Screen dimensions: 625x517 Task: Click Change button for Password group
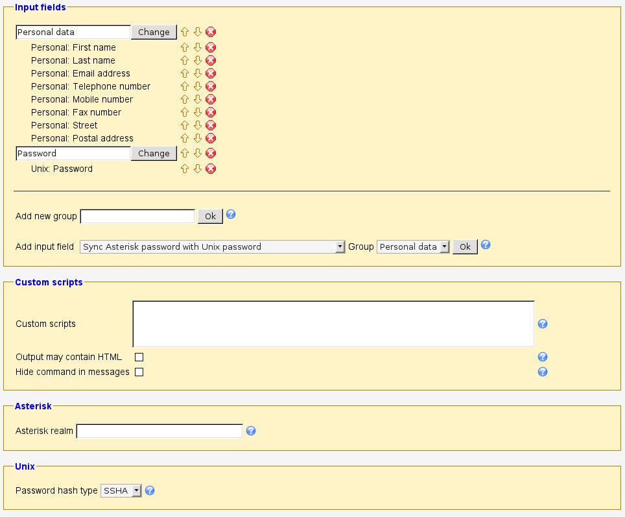[x=154, y=153]
